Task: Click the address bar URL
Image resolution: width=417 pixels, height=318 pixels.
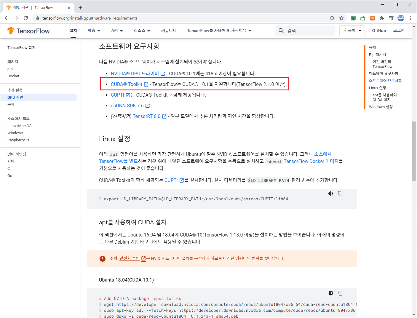Action: (x=90, y=18)
